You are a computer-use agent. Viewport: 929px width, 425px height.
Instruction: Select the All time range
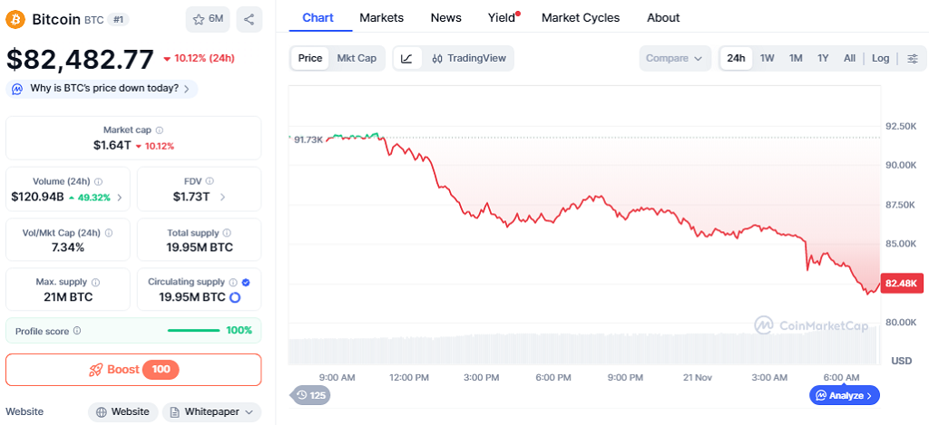tap(849, 58)
